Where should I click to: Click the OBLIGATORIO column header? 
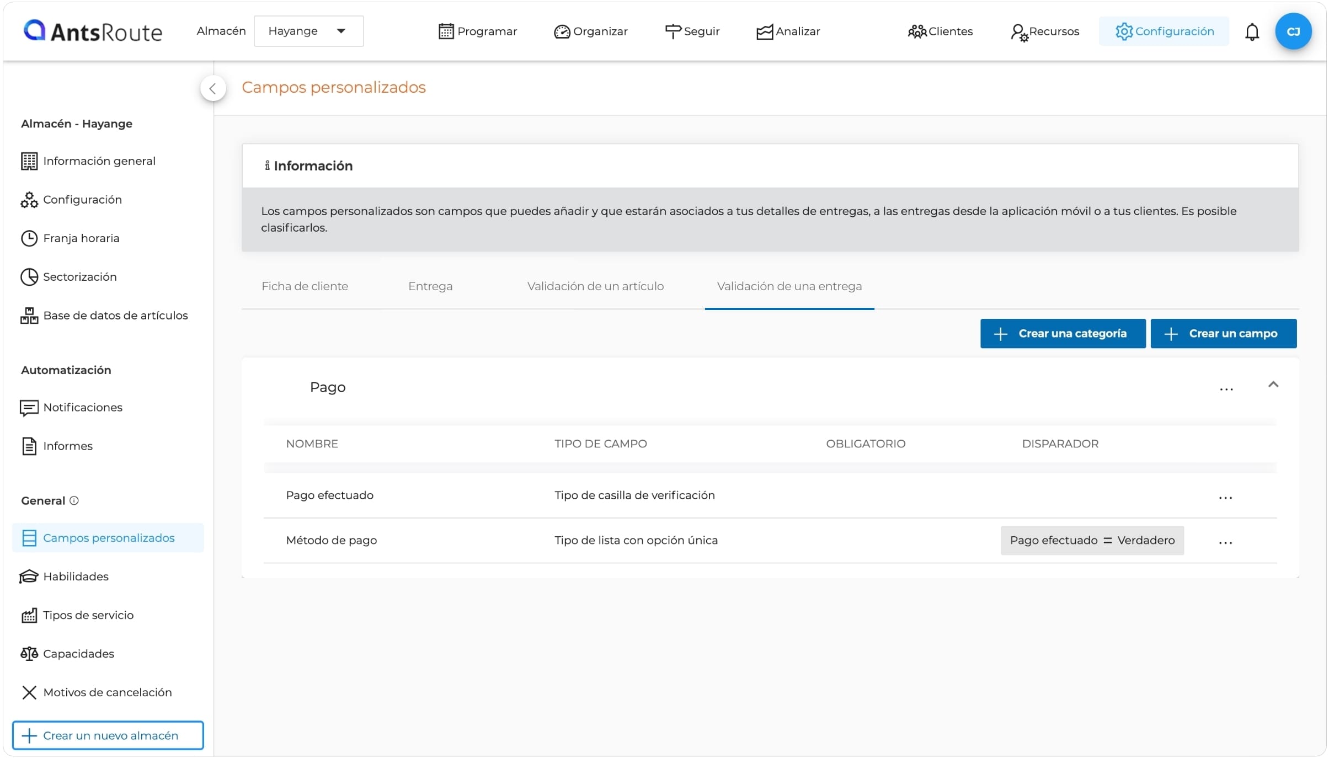point(866,444)
